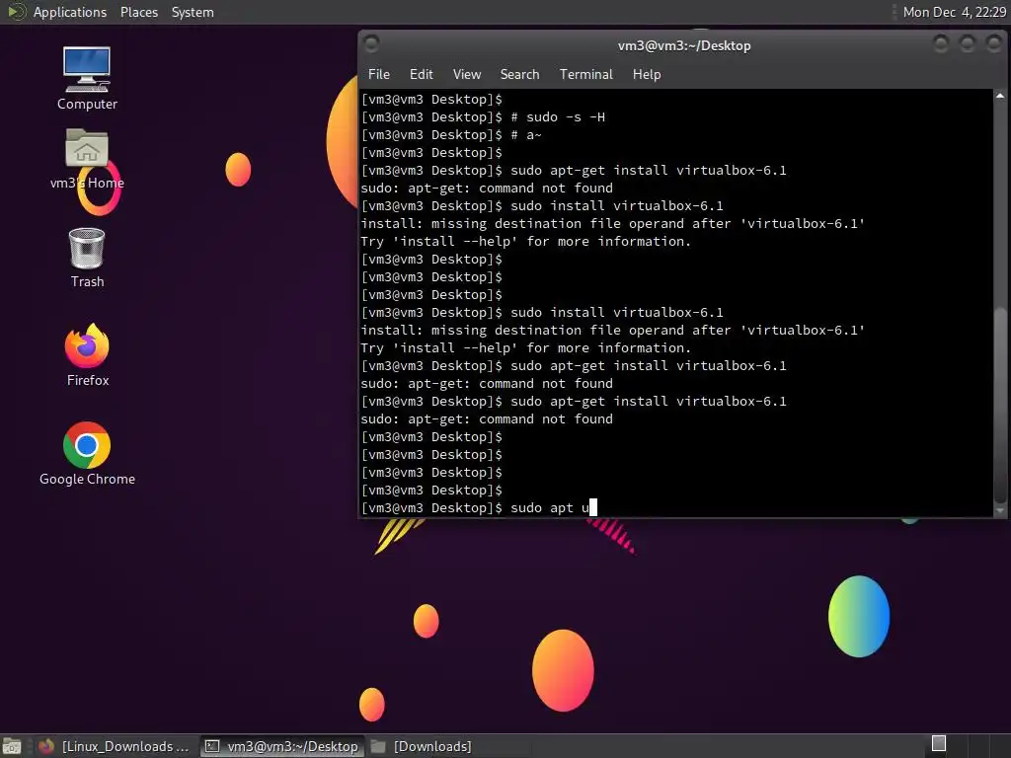The image size is (1011, 758).
Task: Open the Terminal menu in terminal window
Action: [x=586, y=74]
